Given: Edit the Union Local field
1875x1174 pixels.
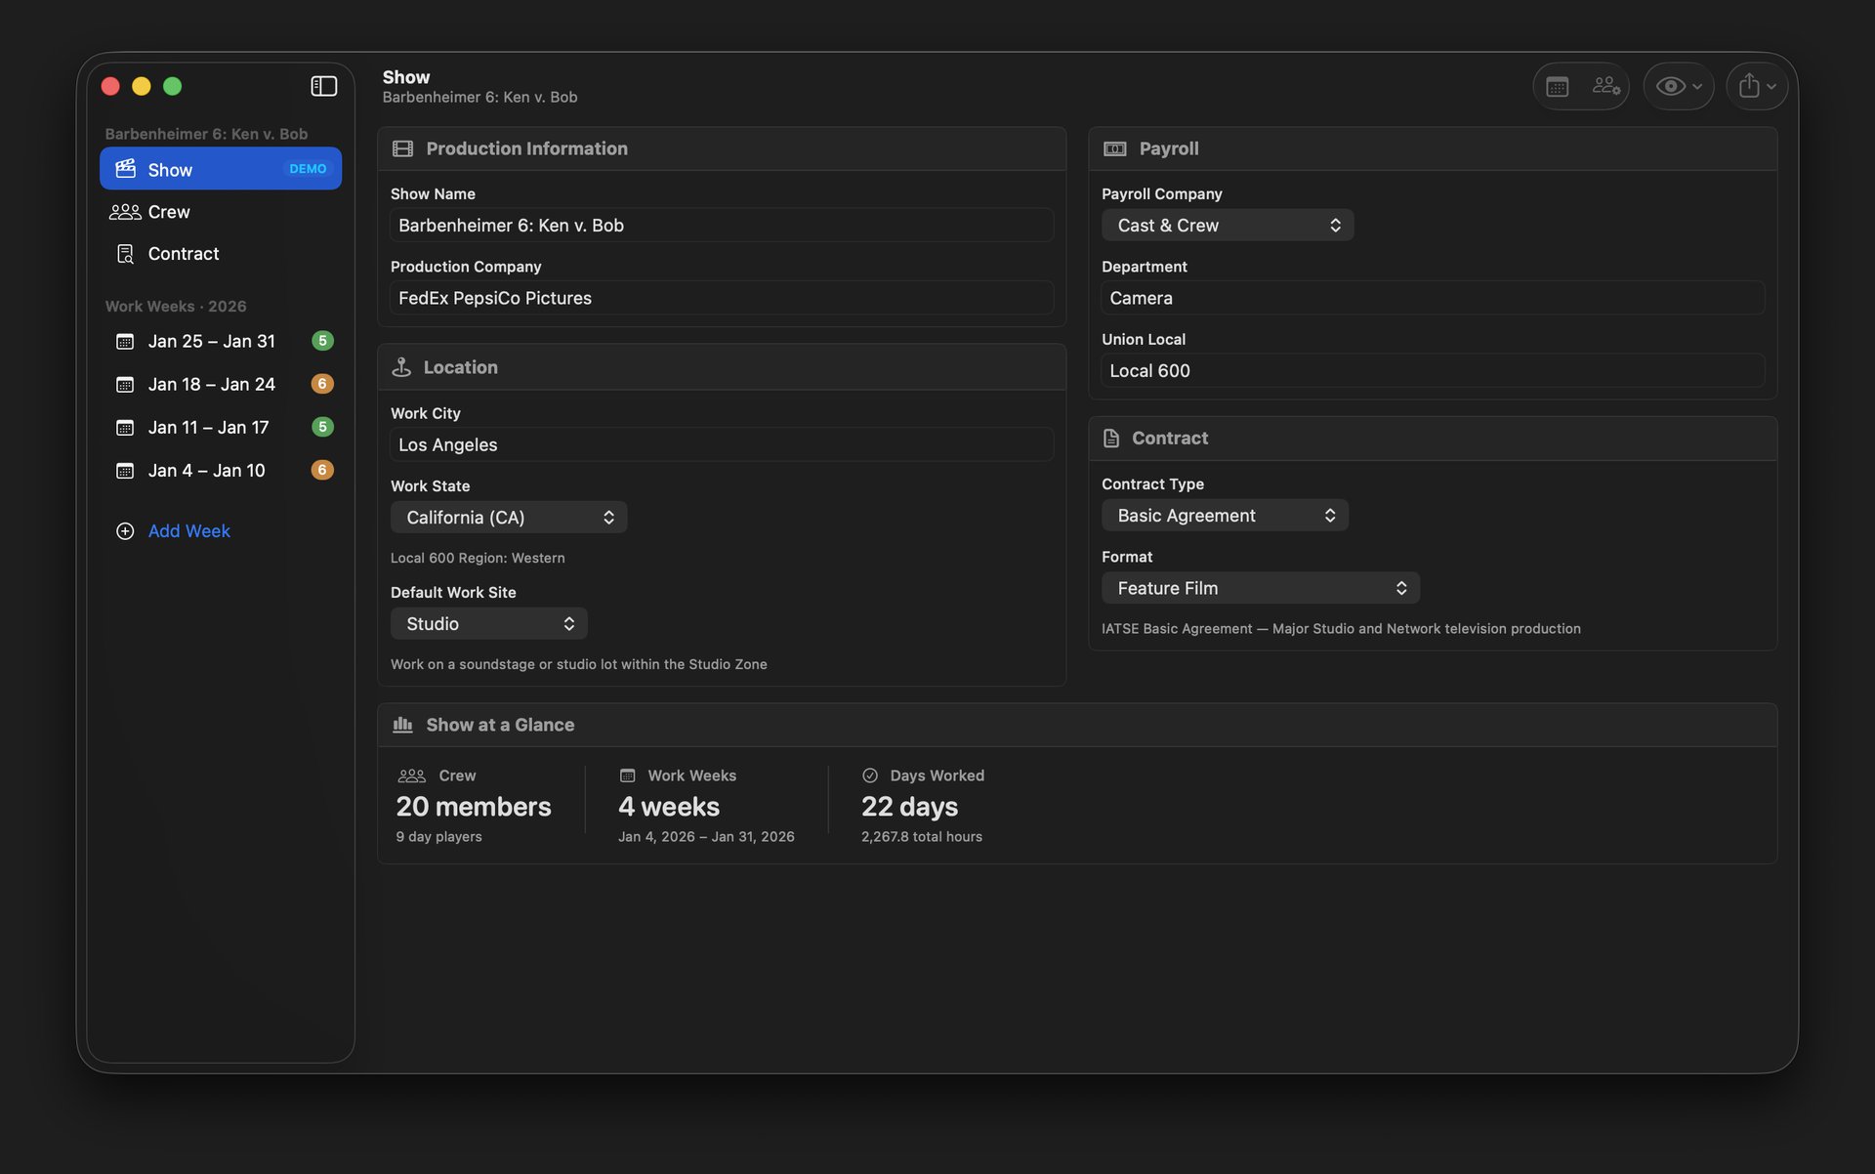Looking at the screenshot, I should click(x=1433, y=370).
